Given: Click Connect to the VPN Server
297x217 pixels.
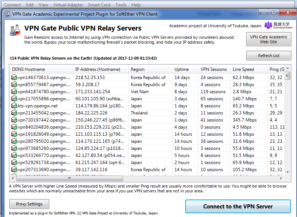Looking at the screenshot, I should point(238,207).
